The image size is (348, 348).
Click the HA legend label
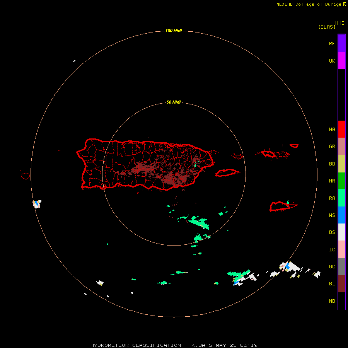click(x=332, y=130)
